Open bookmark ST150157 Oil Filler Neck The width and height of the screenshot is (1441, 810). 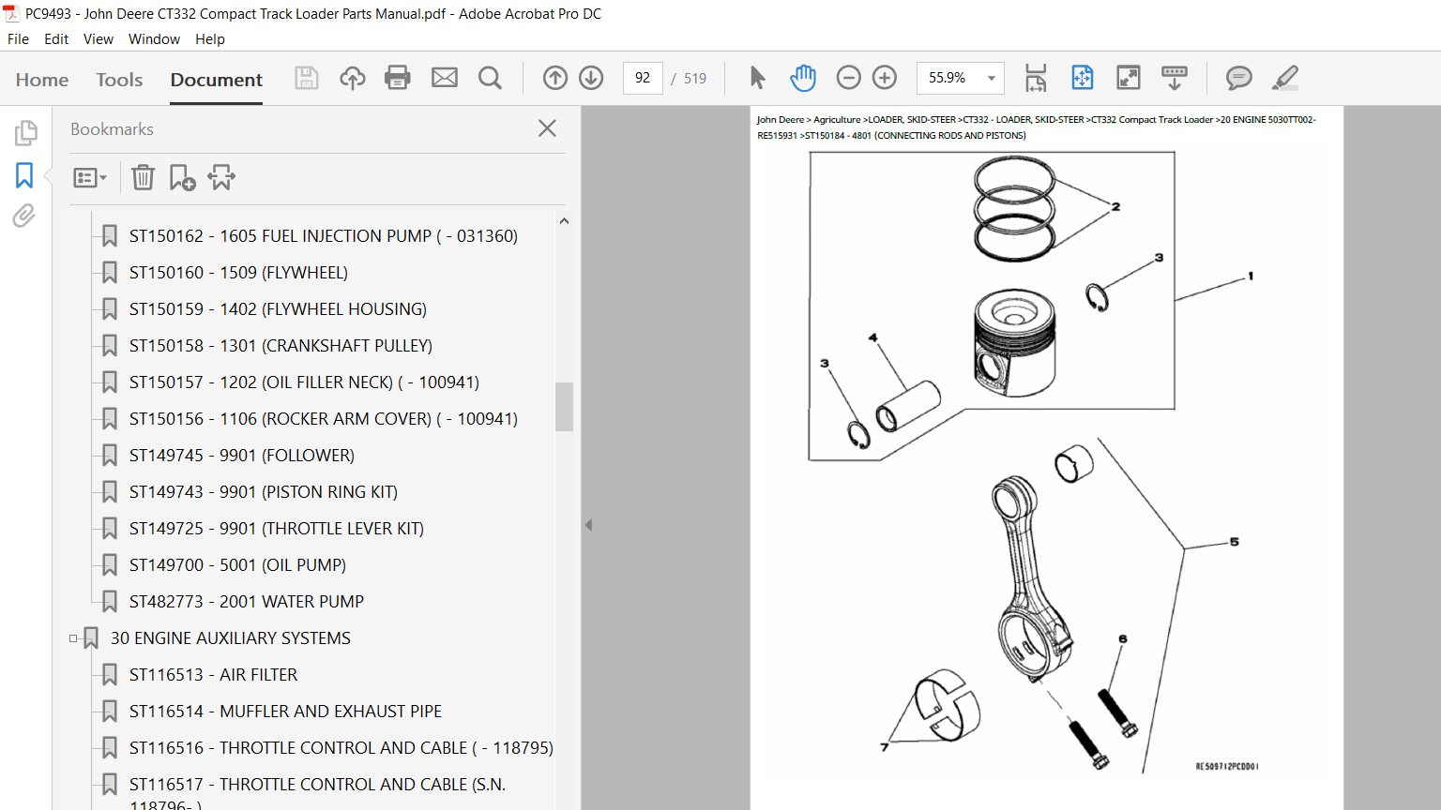[304, 382]
